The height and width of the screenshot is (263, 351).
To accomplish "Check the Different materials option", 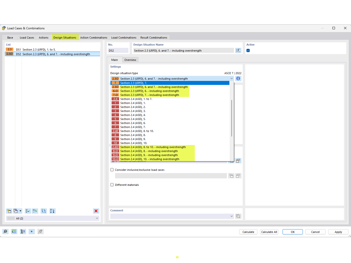I will click(x=112, y=185).
